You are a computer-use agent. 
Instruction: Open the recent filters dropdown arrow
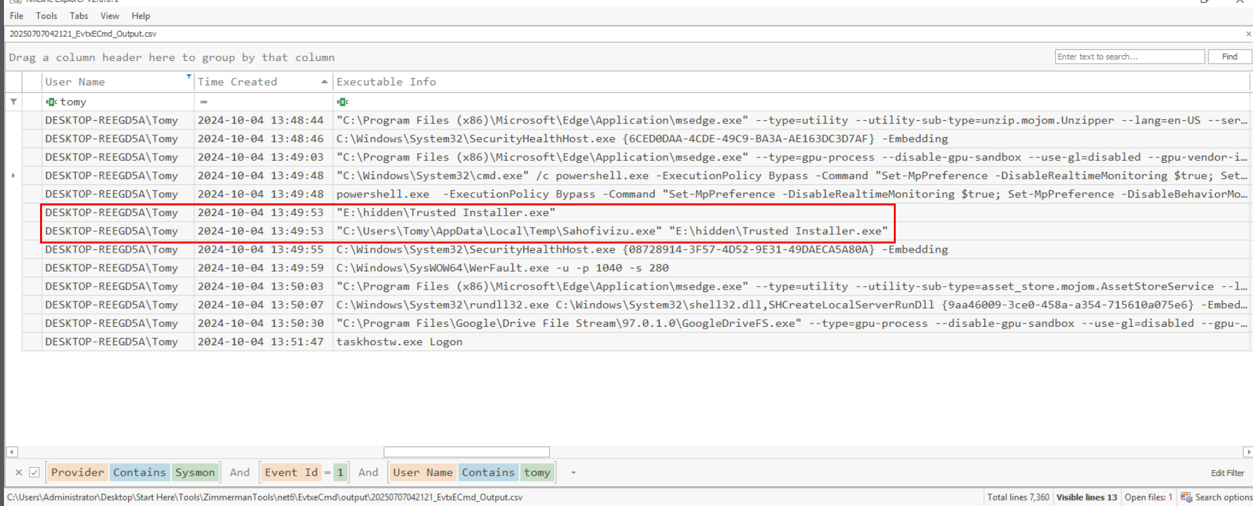point(573,473)
